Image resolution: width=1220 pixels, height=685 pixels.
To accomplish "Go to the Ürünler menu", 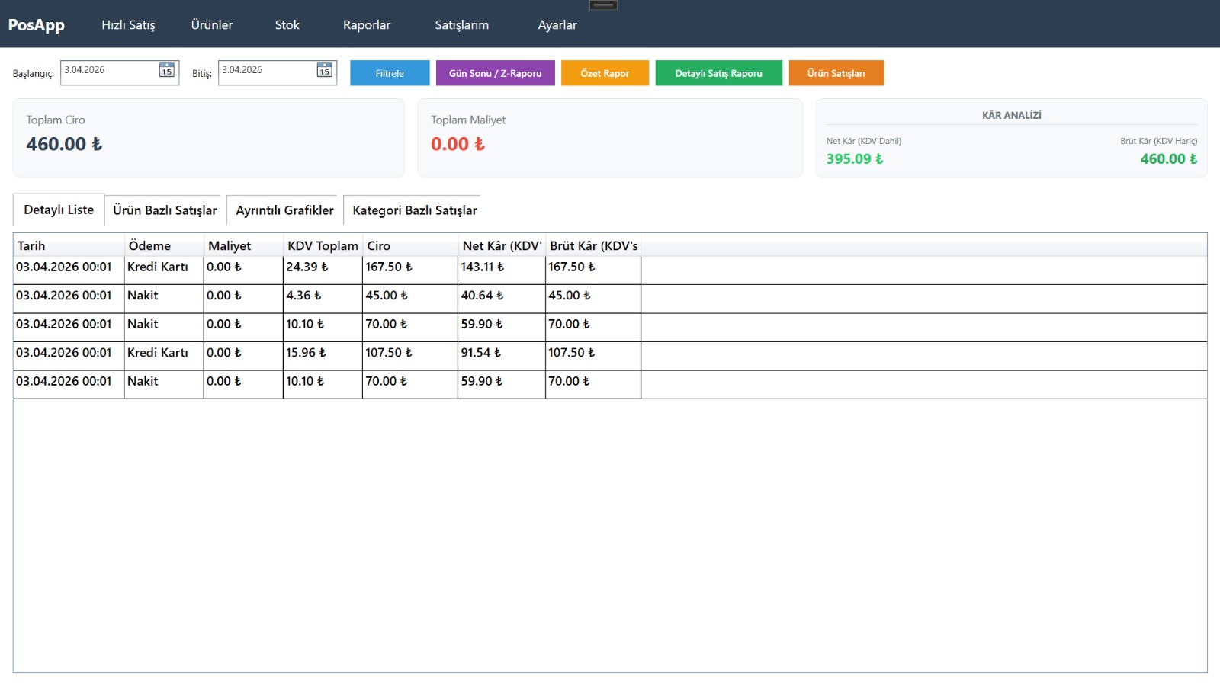I will coord(212,25).
